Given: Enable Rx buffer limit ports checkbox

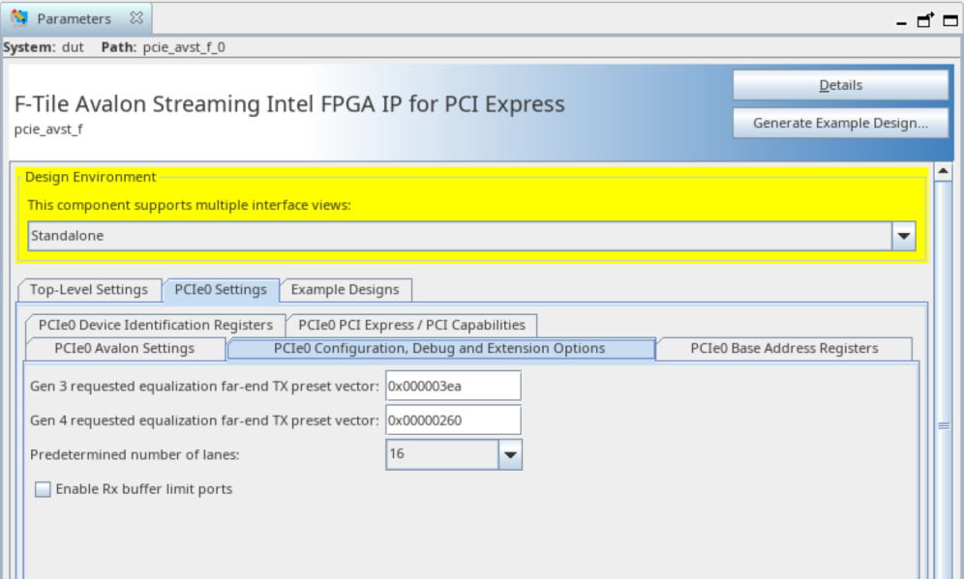Looking at the screenshot, I should [x=43, y=489].
